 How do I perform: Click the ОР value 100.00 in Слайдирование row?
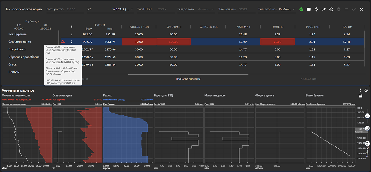coord(173,42)
